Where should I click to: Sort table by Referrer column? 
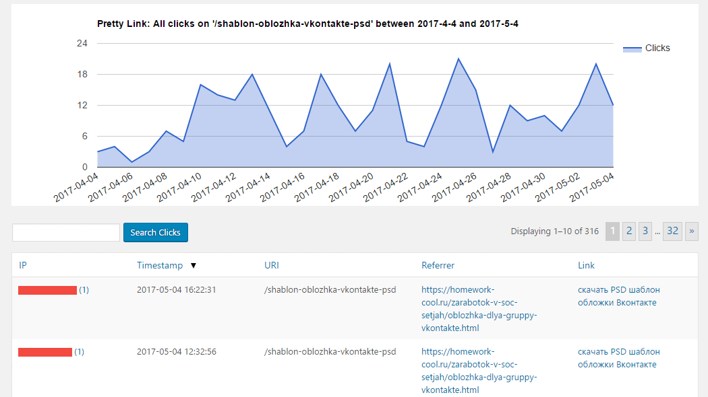pos(438,265)
